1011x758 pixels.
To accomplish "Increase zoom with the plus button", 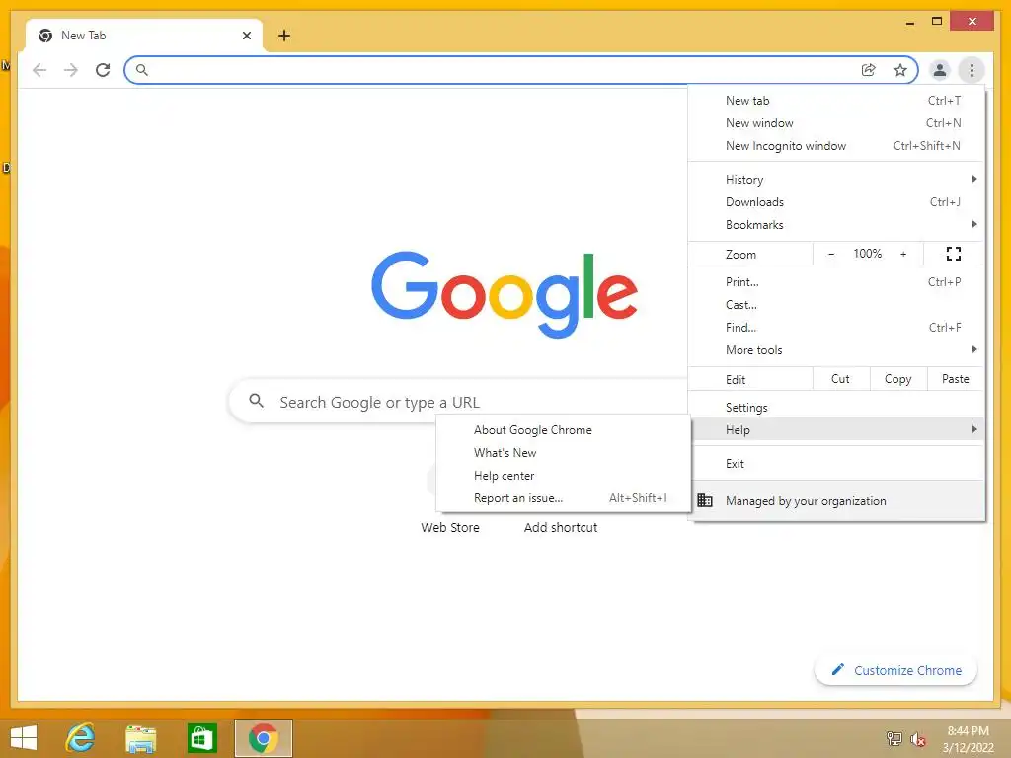I will coord(903,254).
